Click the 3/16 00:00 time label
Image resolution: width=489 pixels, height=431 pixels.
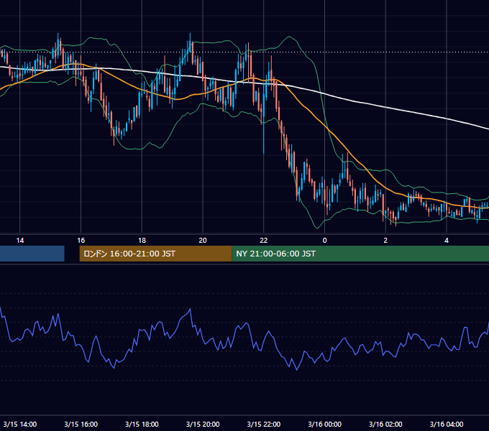click(324, 424)
